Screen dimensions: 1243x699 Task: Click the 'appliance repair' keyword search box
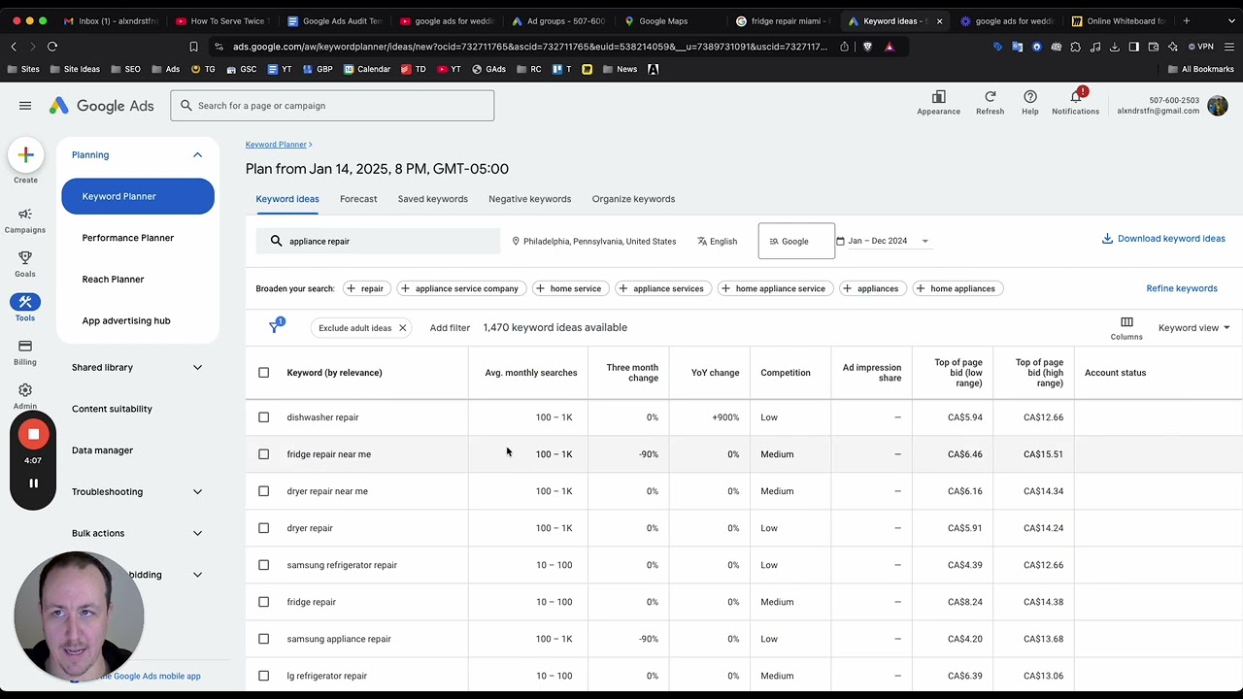(378, 242)
